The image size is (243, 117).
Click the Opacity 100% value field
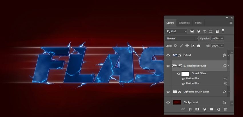pyautogui.click(x=215, y=39)
